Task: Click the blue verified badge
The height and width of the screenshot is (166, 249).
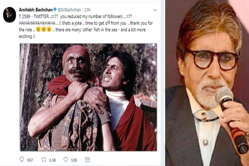Action: [x=55, y=10]
